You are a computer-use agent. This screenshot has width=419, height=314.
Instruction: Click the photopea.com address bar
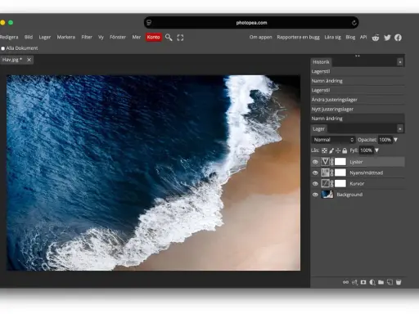click(x=251, y=23)
